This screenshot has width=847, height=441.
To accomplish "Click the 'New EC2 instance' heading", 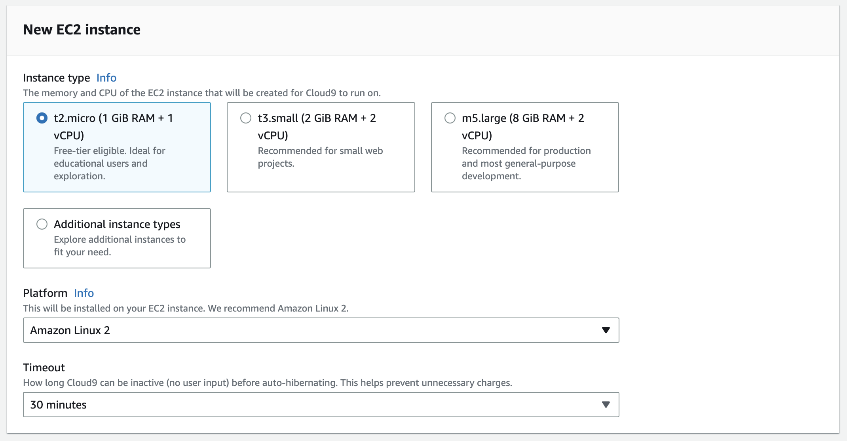I will (82, 30).
